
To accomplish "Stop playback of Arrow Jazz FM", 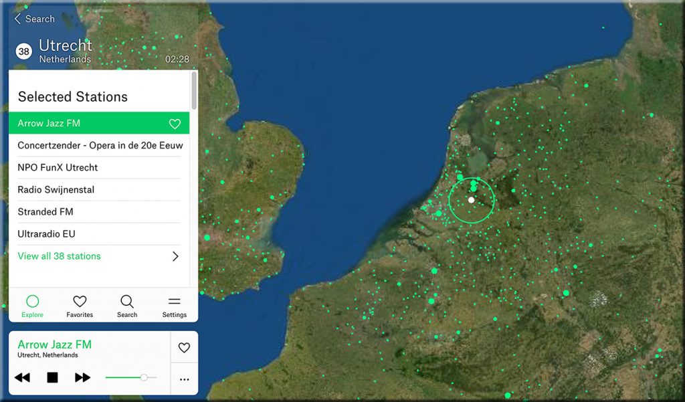I will click(x=52, y=377).
